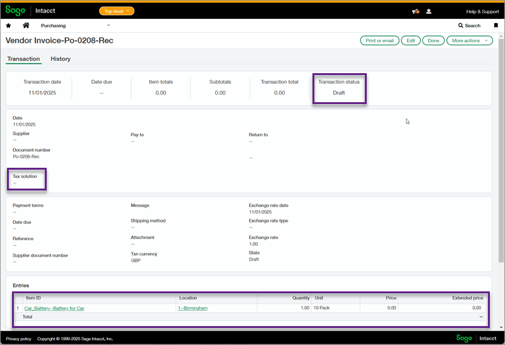Switch to the History tab
This screenshot has height=345, width=505.
coord(61,59)
